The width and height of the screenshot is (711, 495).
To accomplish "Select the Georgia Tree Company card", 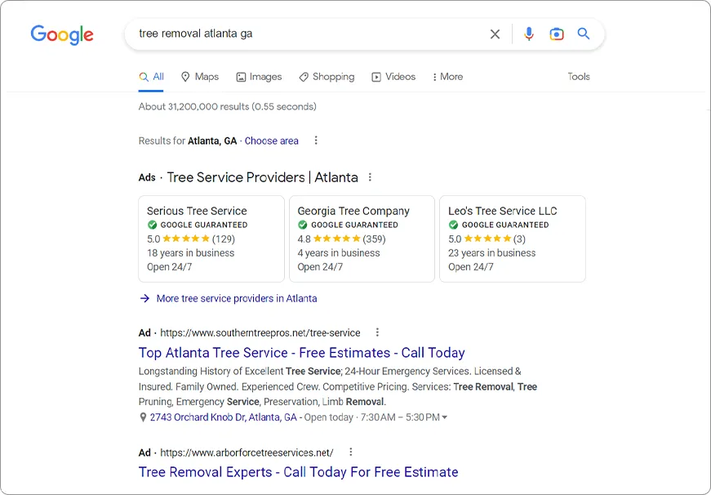I will pyautogui.click(x=362, y=239).
